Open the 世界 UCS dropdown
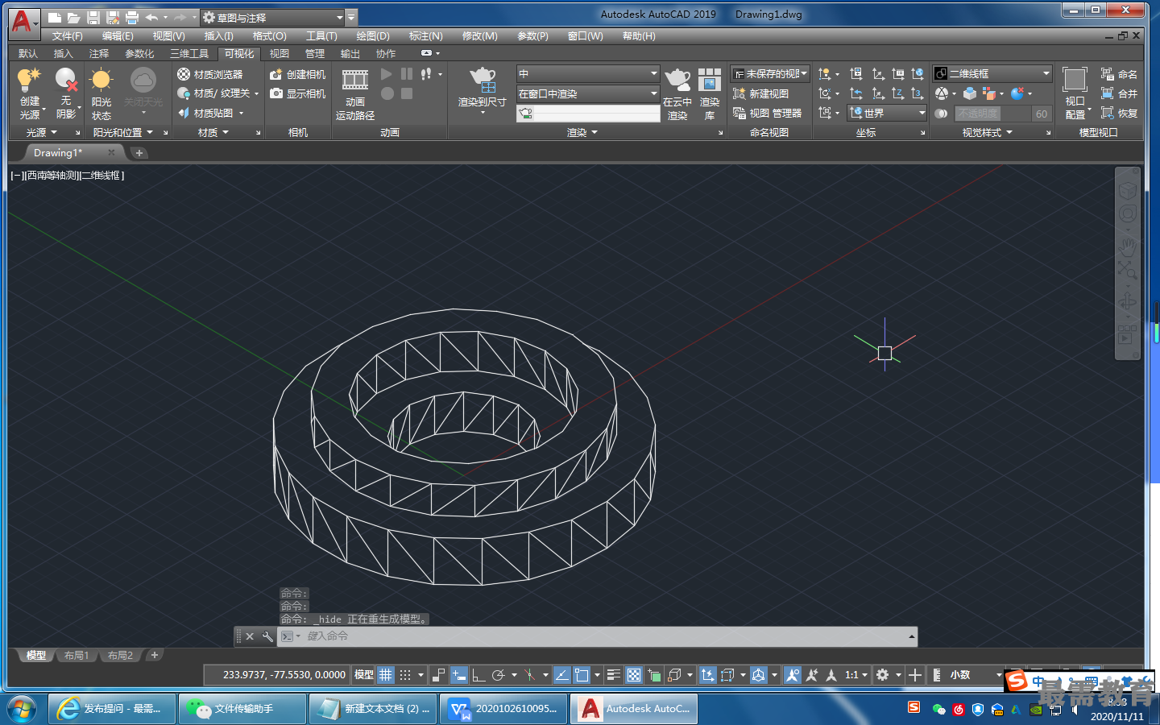The height and width of the screenshot is (725, 1160). (888, 114)
